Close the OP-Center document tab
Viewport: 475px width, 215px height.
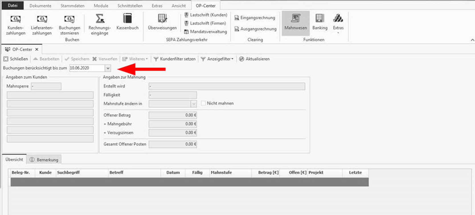[37, 50]
